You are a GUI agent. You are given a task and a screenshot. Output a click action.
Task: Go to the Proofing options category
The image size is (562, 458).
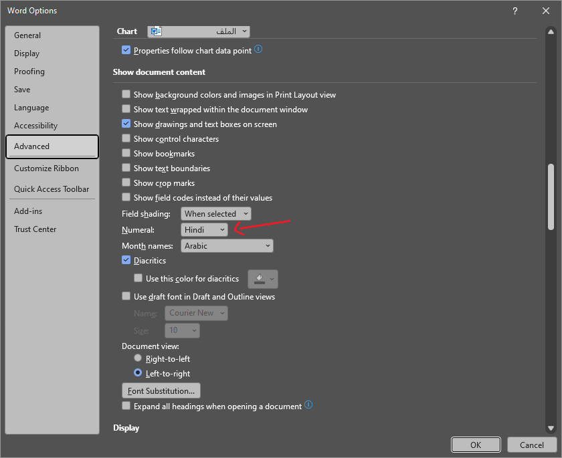(52, 72)
